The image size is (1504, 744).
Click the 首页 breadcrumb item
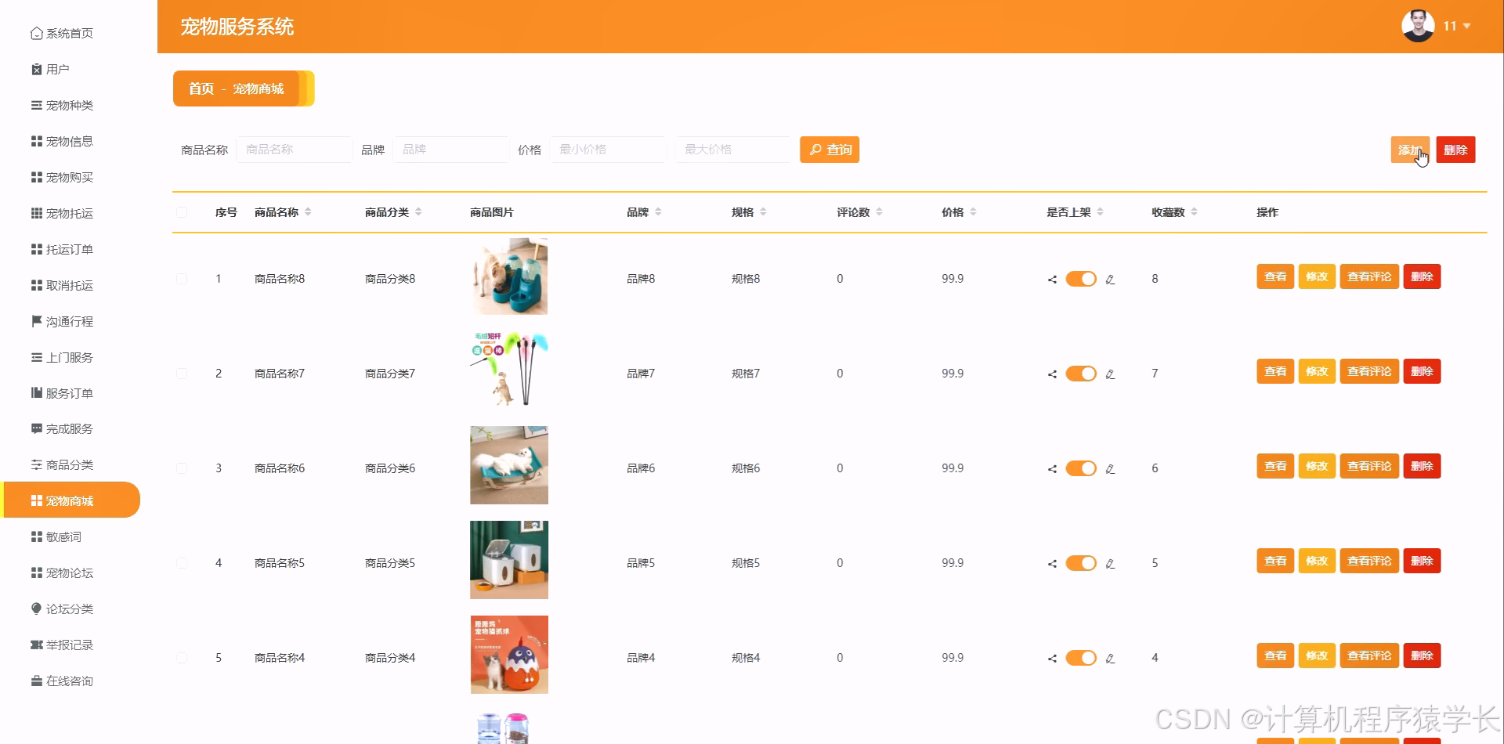pyautogui.click(x=201, y=88)
